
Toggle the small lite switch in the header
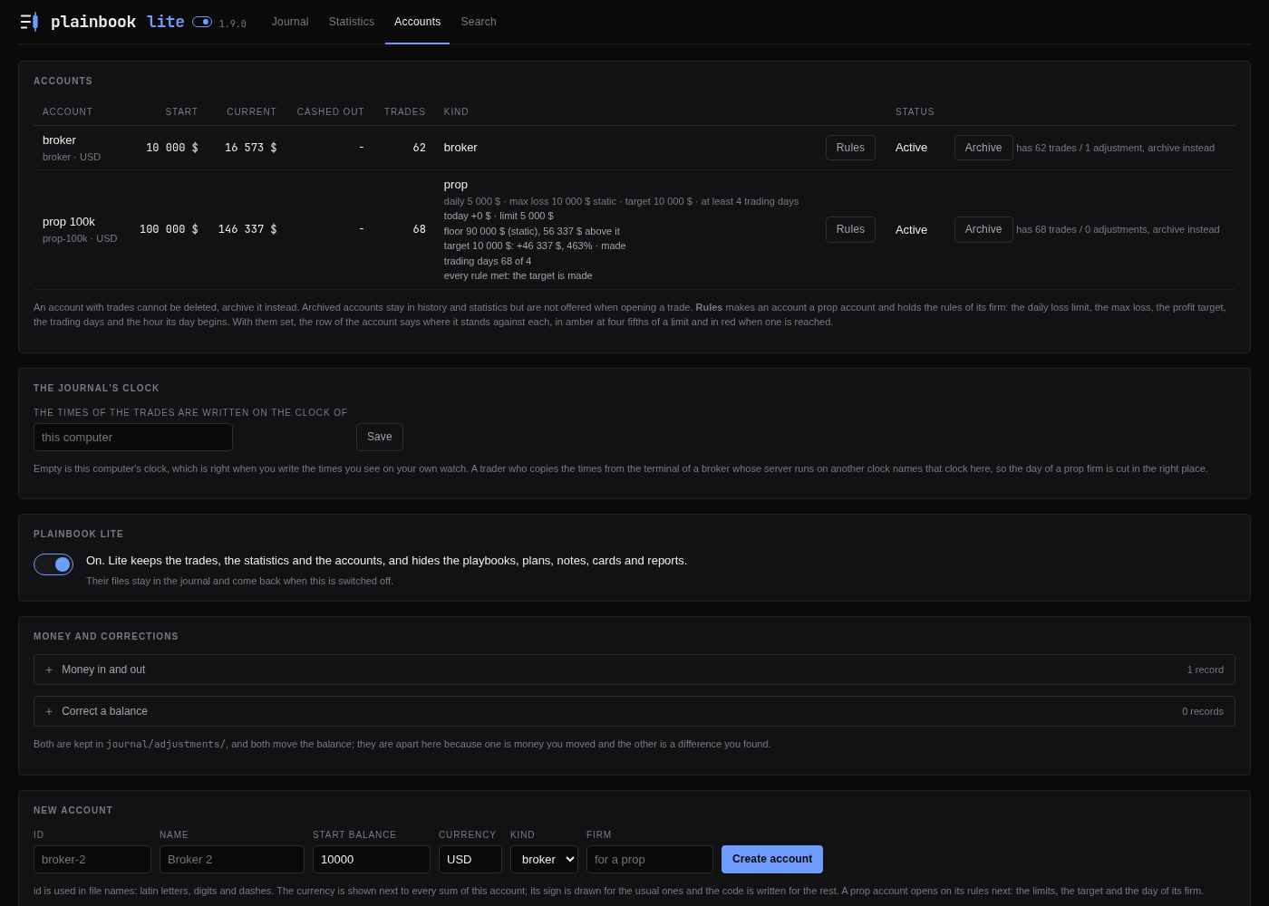pyautogui.click(x=202, y=22)
